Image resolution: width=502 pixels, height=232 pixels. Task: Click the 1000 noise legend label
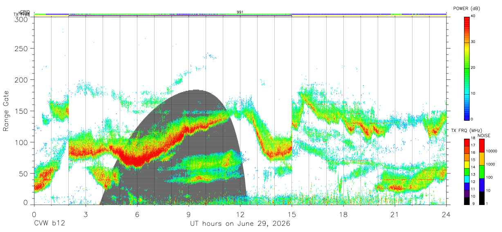(x=491, y=164)
